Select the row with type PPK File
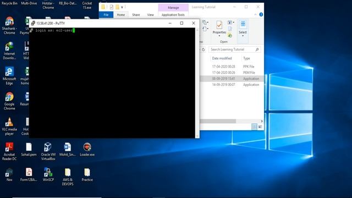352x198 pixels. pos(232,67)
